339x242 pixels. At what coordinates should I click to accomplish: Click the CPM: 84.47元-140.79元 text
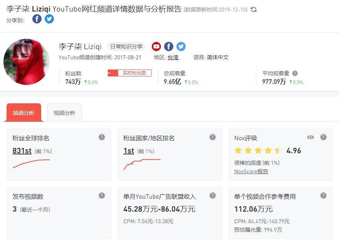(x=262, y=221)
